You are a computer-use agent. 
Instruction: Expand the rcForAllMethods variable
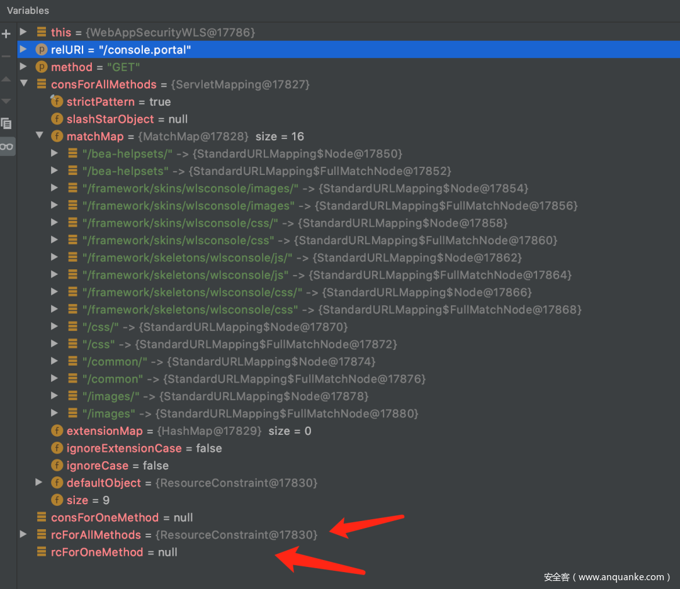[x=23, y=534]
